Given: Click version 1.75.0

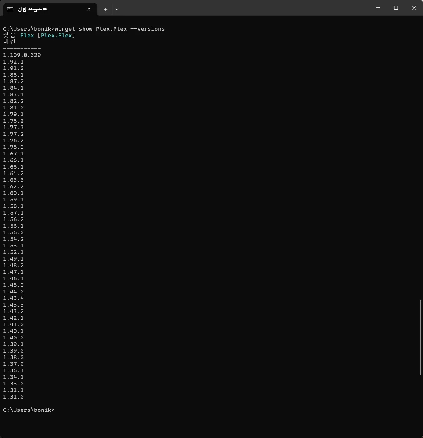Looking at the screenshot, I should 13,147.
